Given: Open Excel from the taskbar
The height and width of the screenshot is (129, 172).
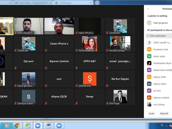Looking at the screenshot, I should coord(28,126).
